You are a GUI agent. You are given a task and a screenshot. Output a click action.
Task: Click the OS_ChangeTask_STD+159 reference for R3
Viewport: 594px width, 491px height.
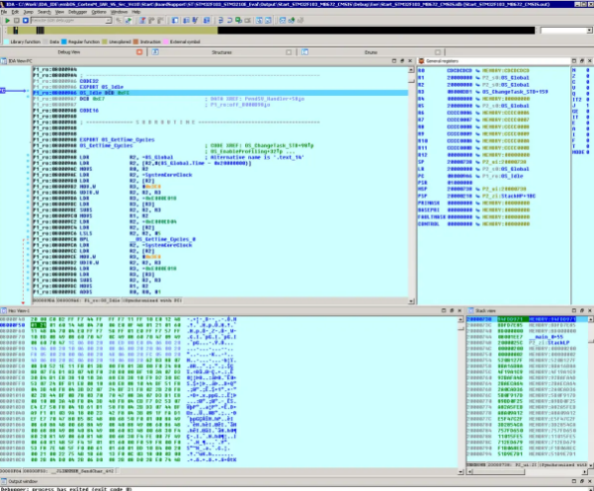515,92
